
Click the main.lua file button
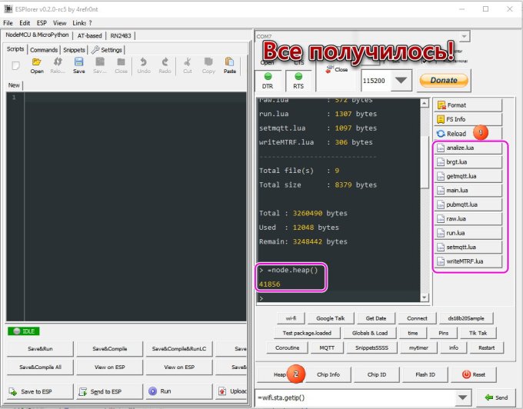pyautogui.click(x=468, y=190)
